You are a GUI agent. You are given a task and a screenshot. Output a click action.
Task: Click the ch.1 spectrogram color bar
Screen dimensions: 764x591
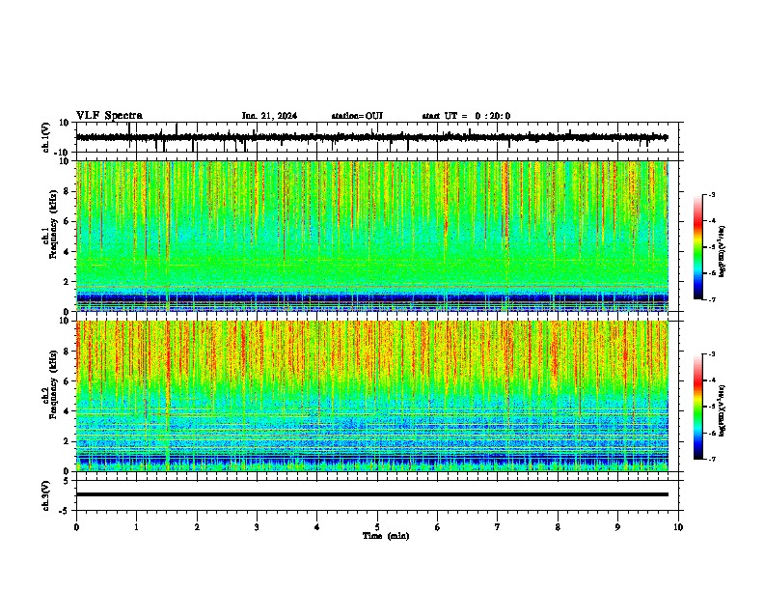(698, 247)
